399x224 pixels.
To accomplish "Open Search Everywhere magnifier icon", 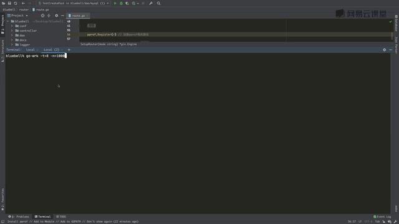I will 158,3.
